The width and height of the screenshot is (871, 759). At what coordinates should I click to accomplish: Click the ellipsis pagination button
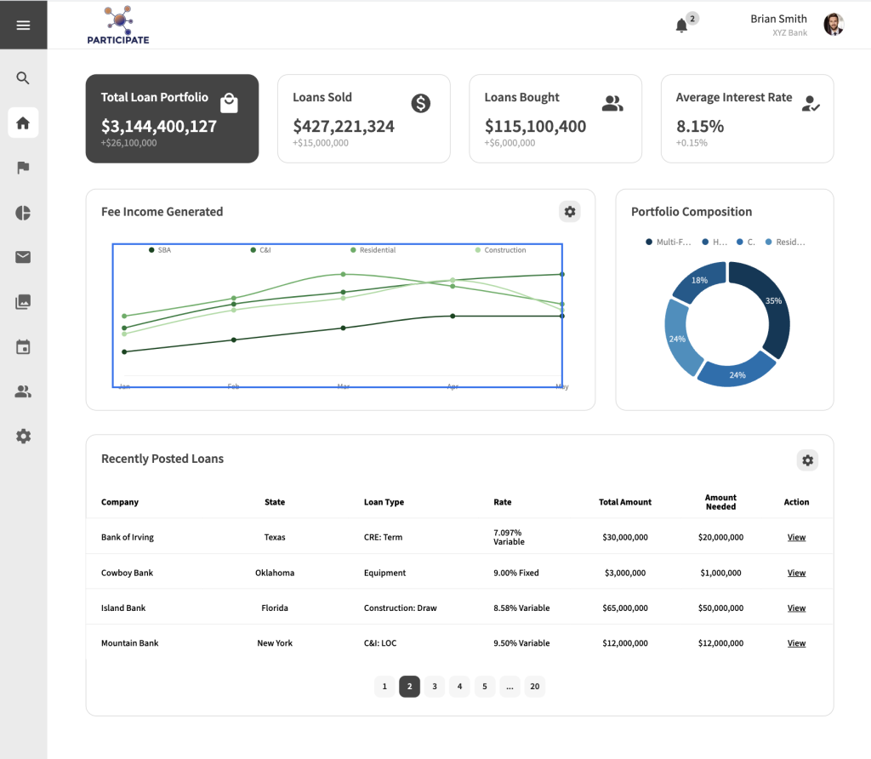coord(510,687)
